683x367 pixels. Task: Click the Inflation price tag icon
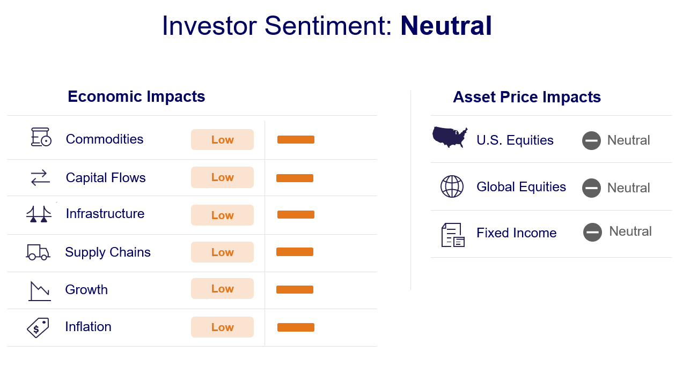pyautogui.click(x=38, y=327)
